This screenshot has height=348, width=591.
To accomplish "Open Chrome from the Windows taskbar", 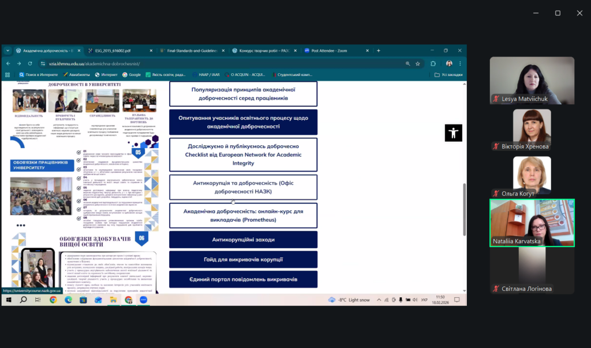I will (x=53, y=300).
